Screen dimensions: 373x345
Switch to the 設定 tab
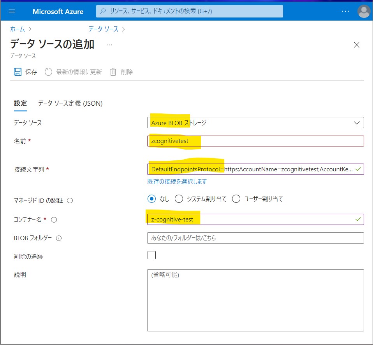click(20, 103)
